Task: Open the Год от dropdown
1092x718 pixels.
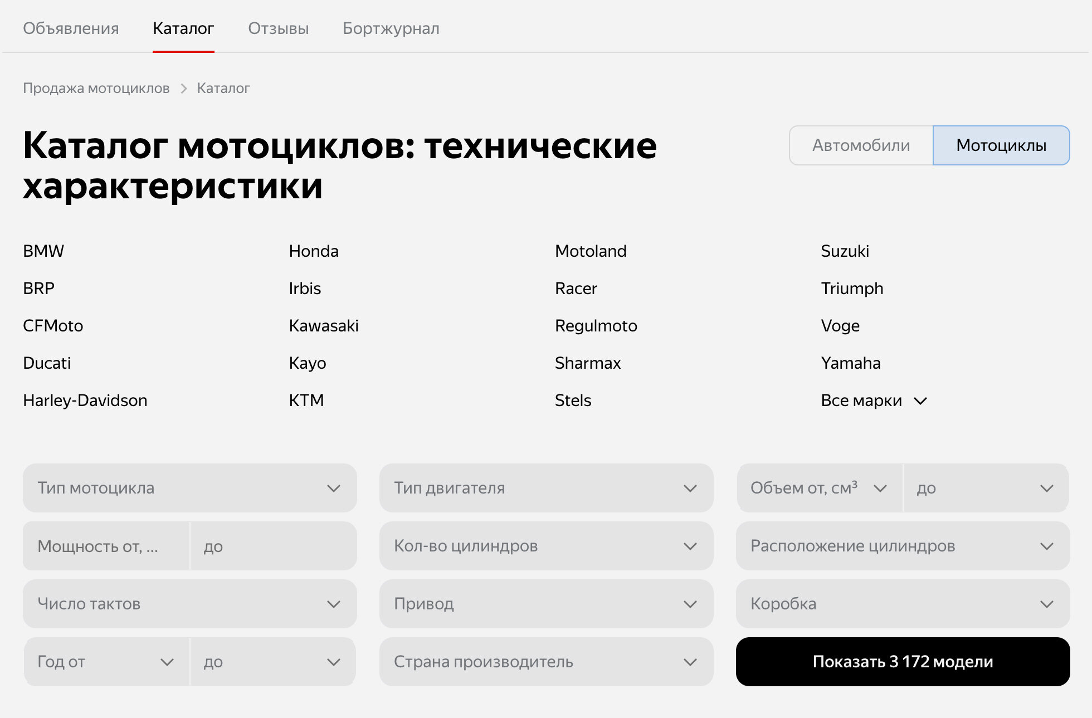Action: pos(106,662)
